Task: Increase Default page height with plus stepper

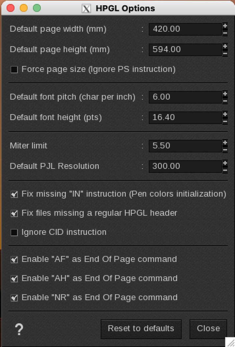Action: tap(225, 46)
